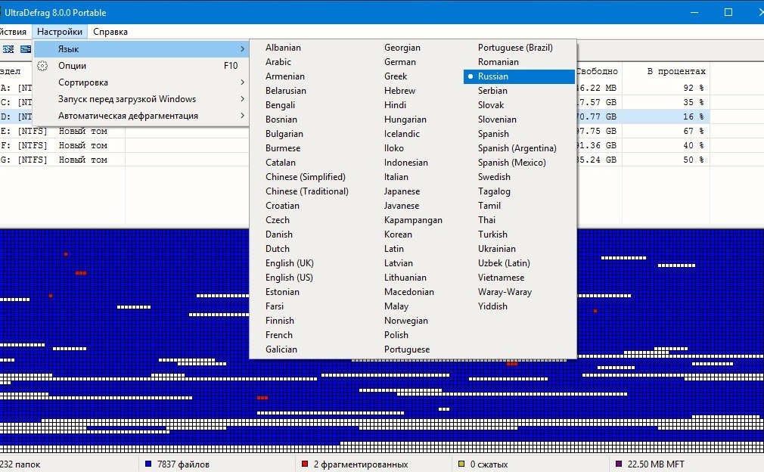The width and height of the screenshot is (764, 472).
Task: Click the blue files legend square
Action: click(x=148, y=464)
